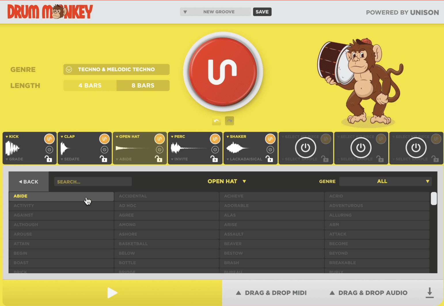Select the BEAVER sample
The image size is (444, 306).
[272, 244]
